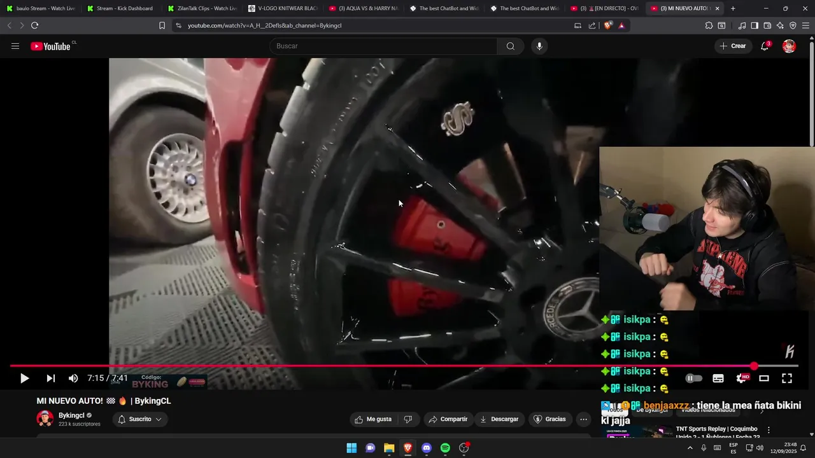
Task: Expand the Suscrito subscription dropdown
Action: point(140,419)
